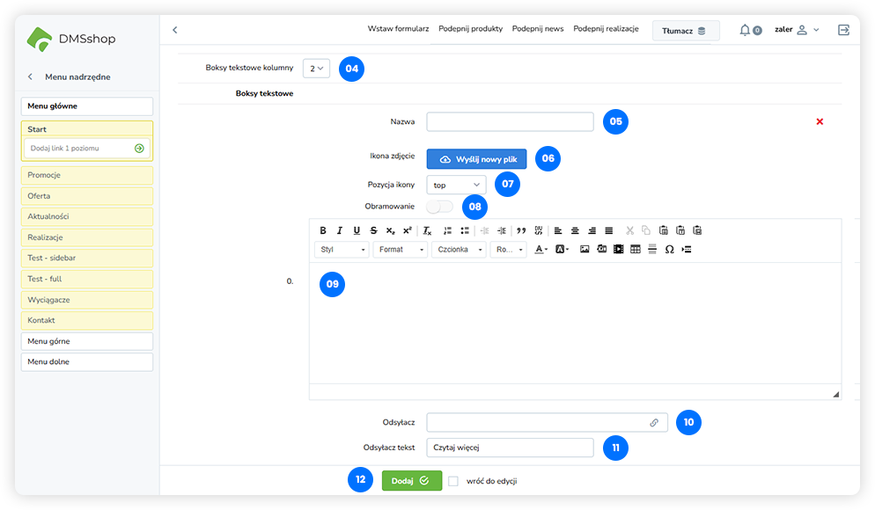Delete the text box with the red X
Image resolution: width=875 pixels, height=510 pixels.
[x=820, y=121]
